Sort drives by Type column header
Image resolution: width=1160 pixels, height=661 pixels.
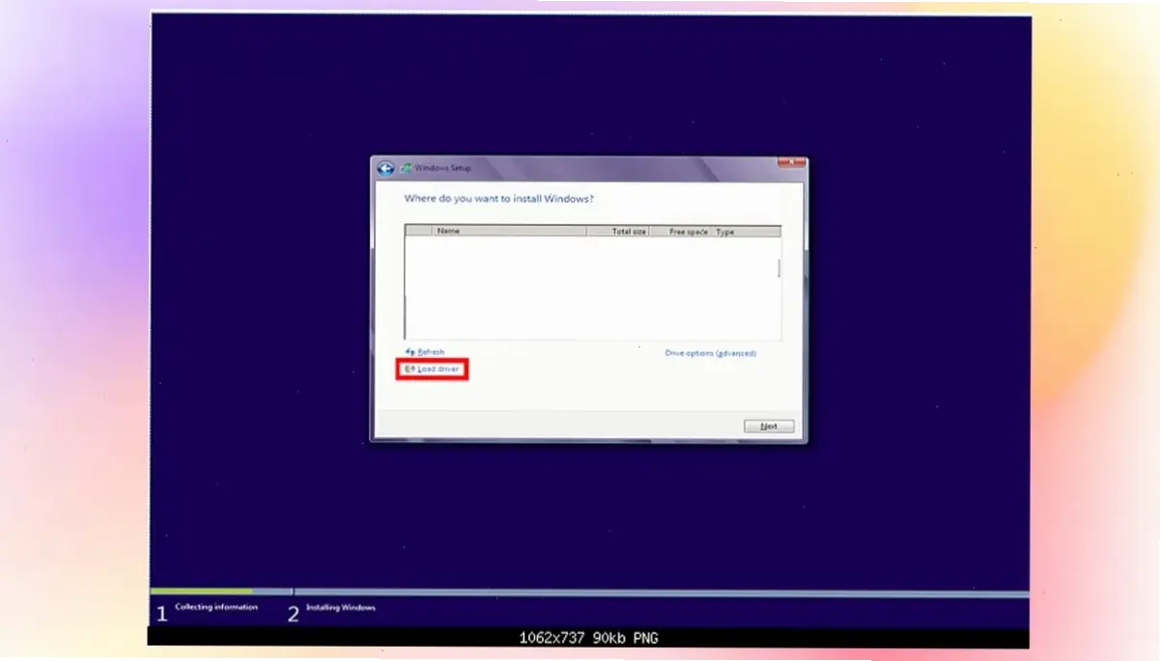[x=746, y=232]
